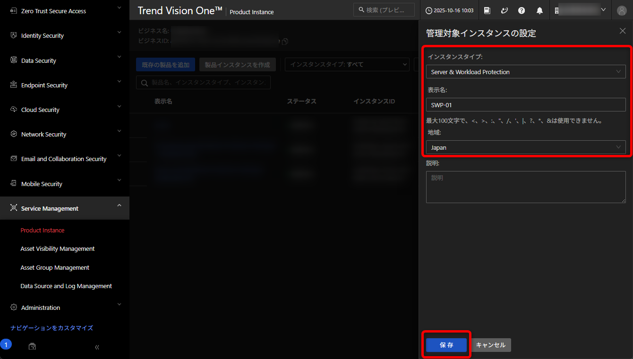Click the Data Security sidebar icon
633x359 pixels.
[x=13, y=60]
